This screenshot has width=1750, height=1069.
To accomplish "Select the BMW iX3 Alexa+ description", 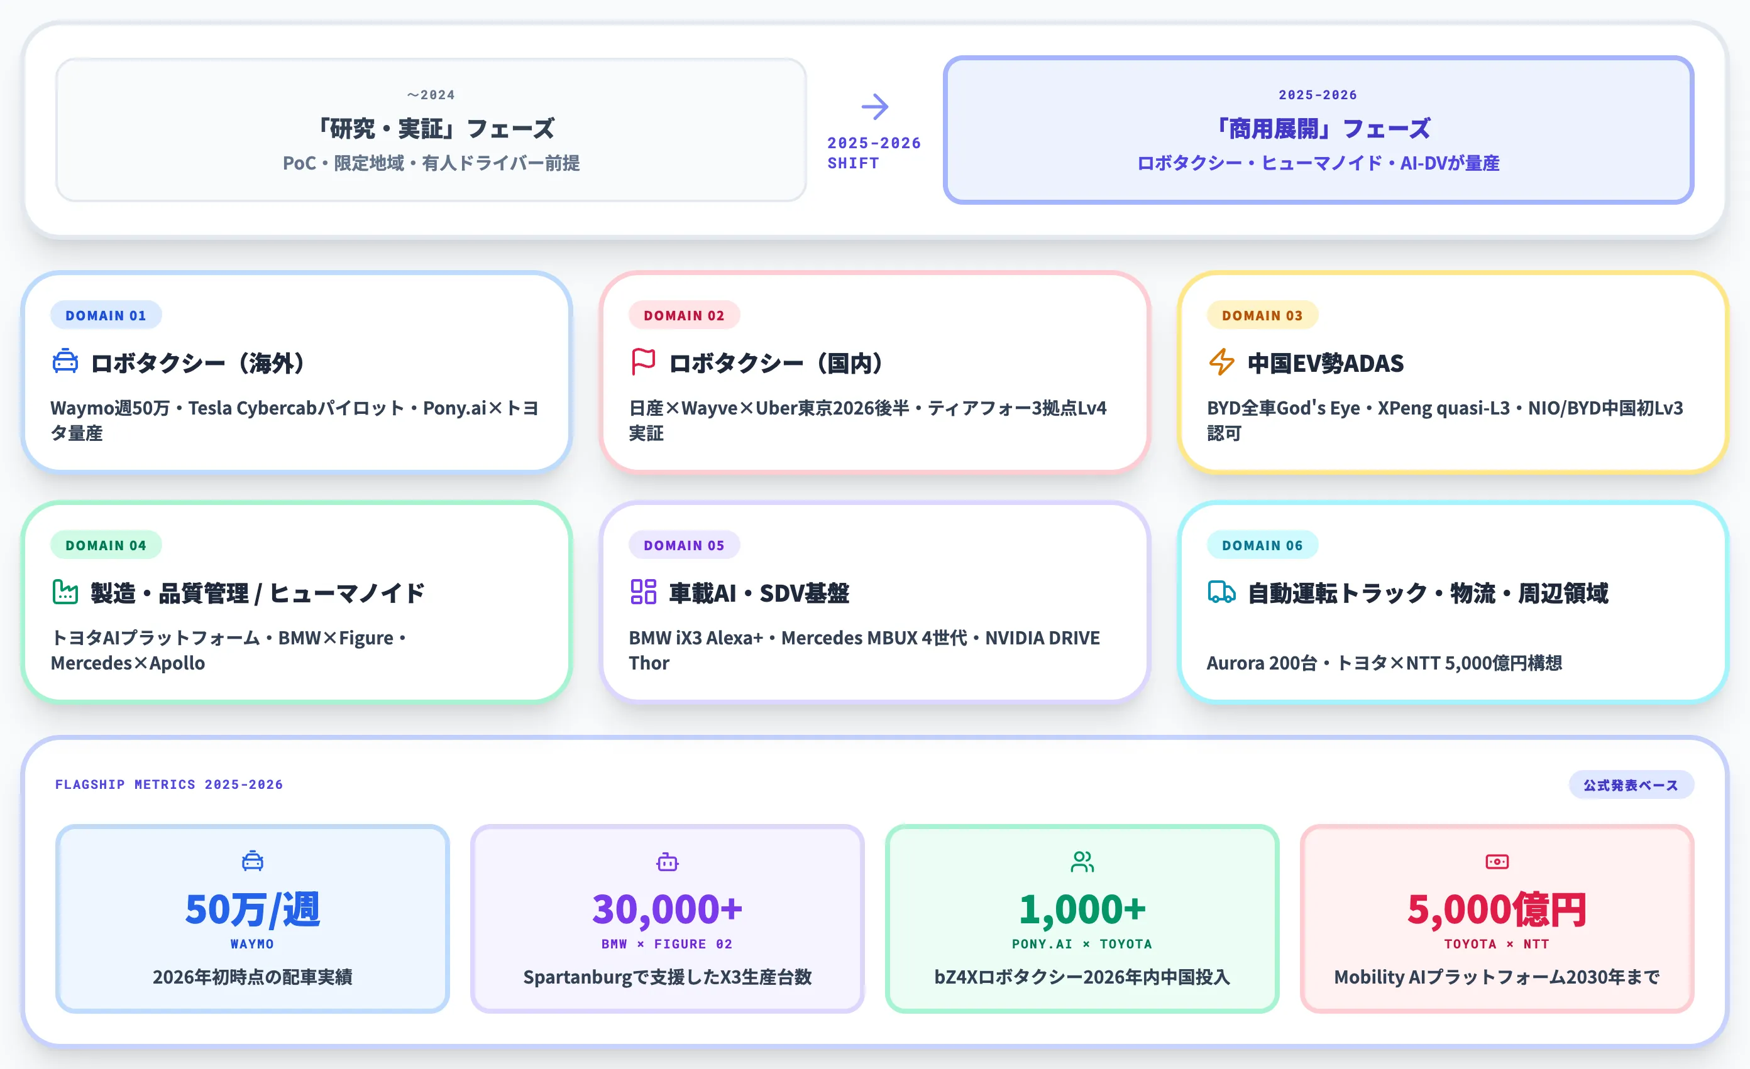I will [x=864, y=650].
